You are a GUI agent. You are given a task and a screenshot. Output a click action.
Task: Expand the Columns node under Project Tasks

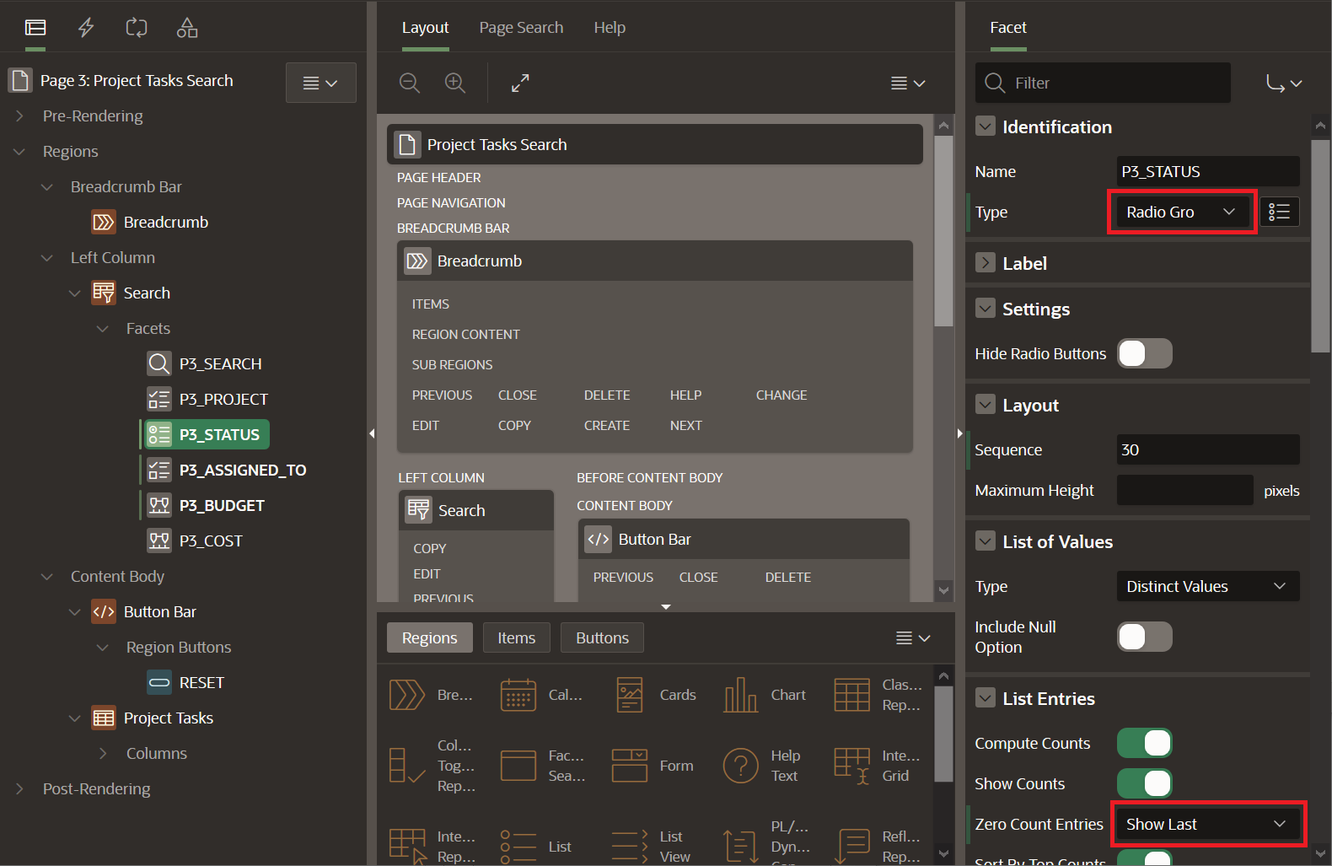click(x=103, y=753)
